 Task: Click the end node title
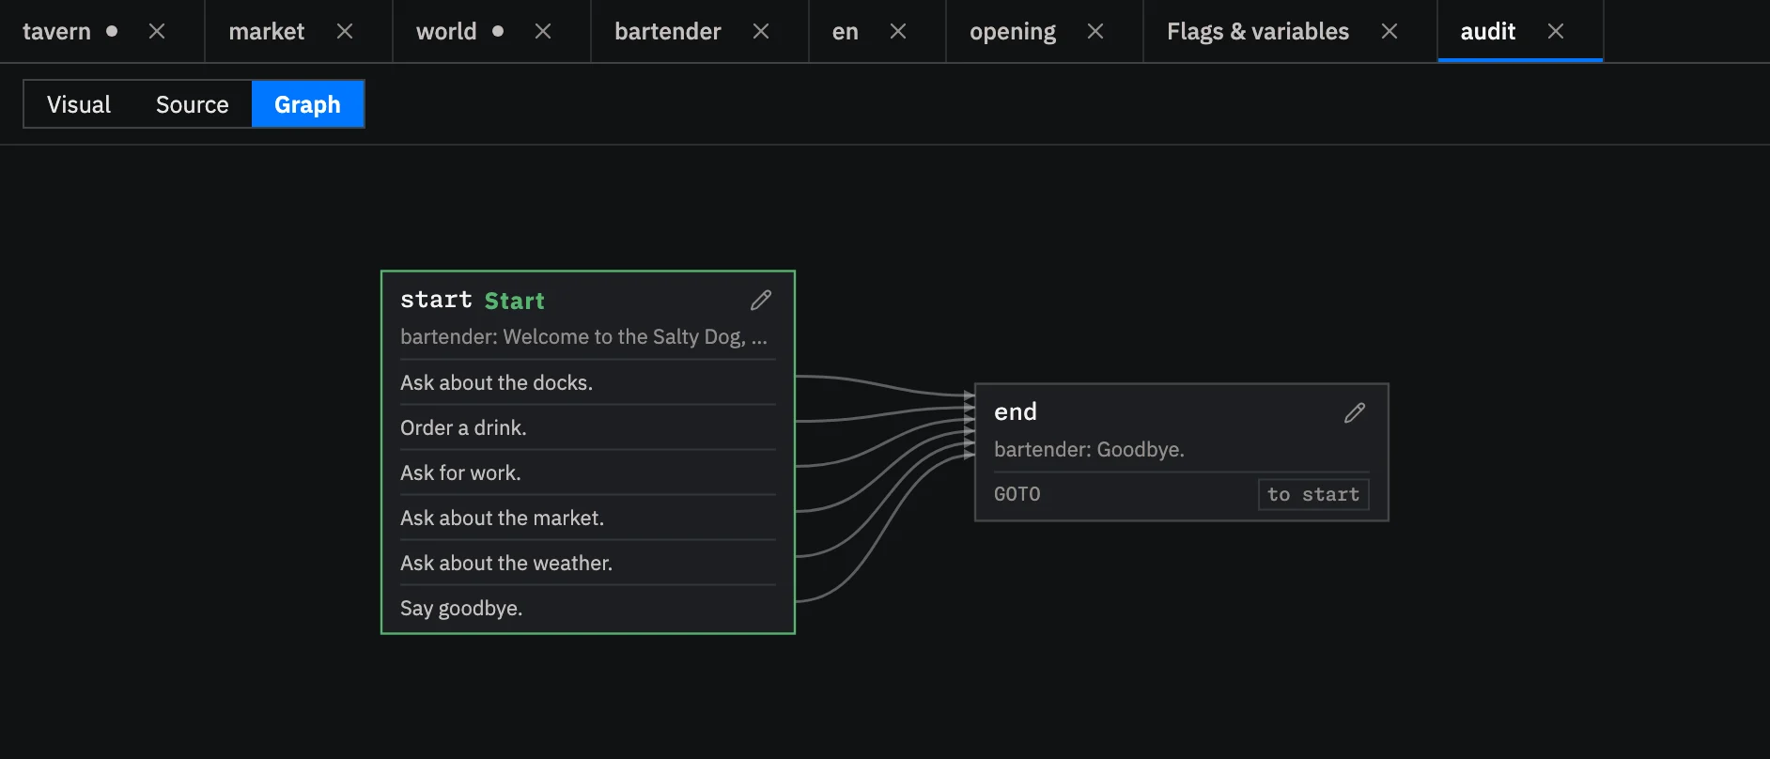(x=1016, y=411)
